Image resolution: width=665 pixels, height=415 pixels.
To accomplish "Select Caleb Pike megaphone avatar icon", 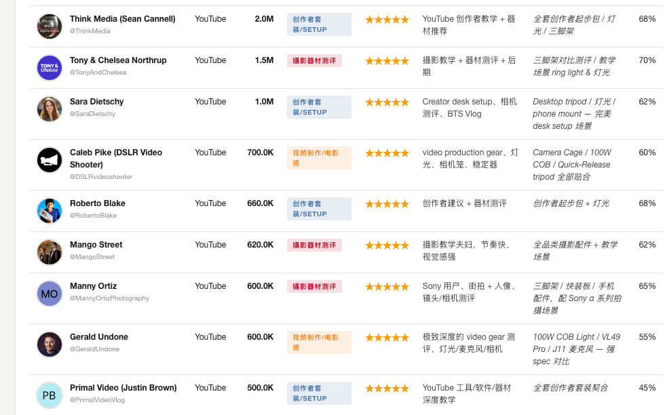I will [49, 160].
